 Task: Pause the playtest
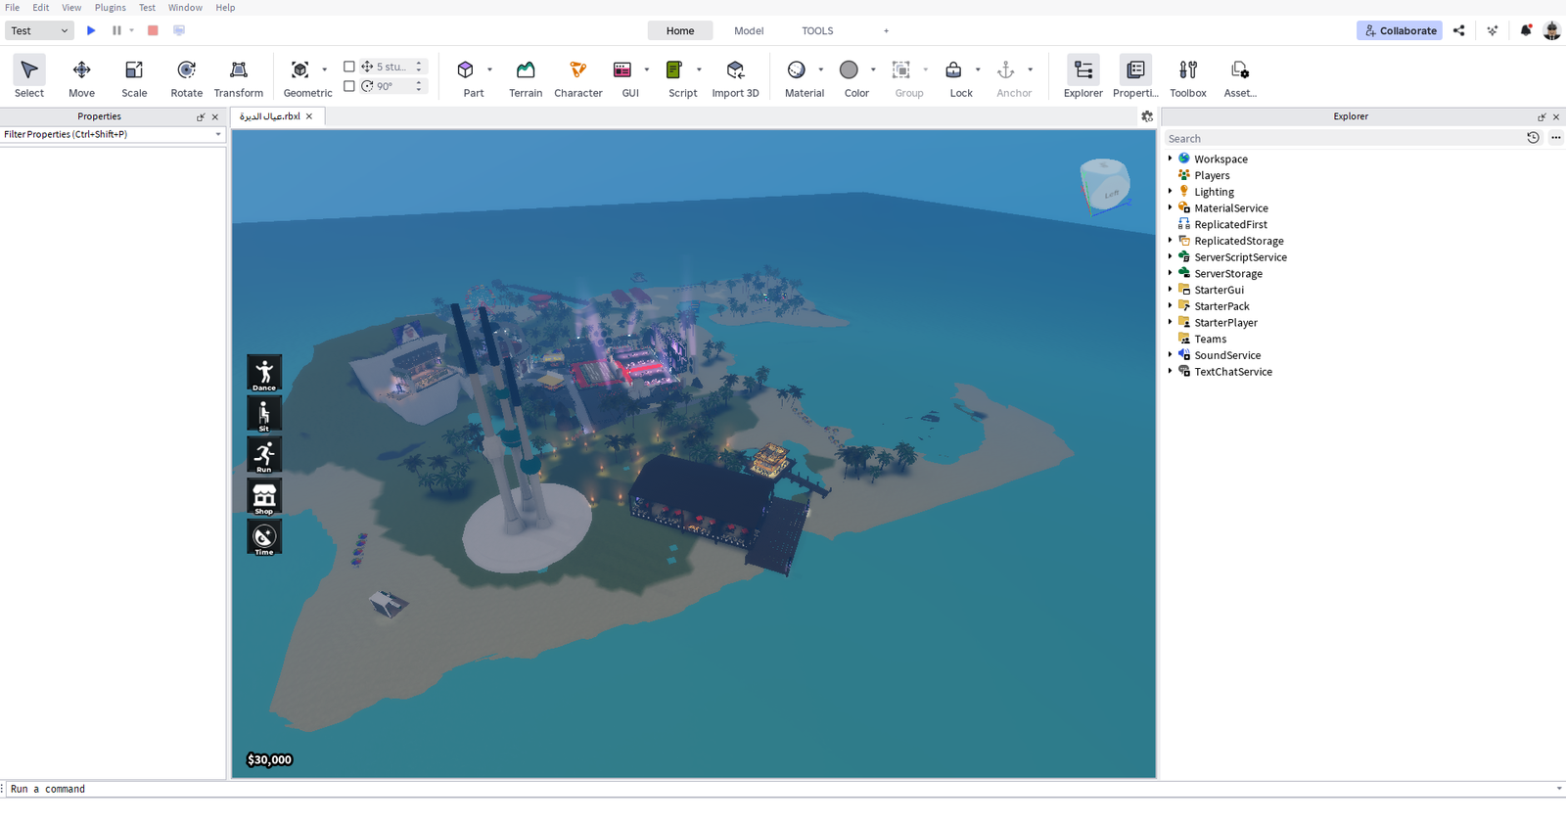tap(116, 30)
